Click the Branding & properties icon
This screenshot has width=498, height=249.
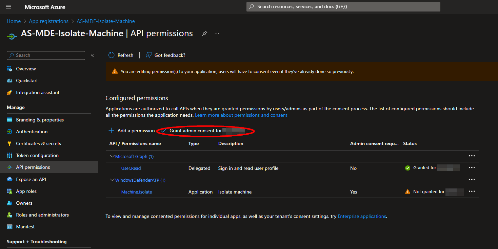click(x=9, y=120)
